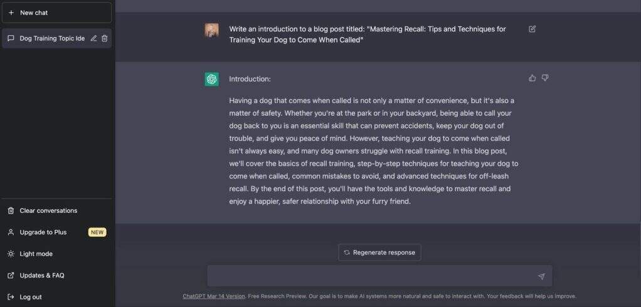Switch to Light mode

click(36, 254)
